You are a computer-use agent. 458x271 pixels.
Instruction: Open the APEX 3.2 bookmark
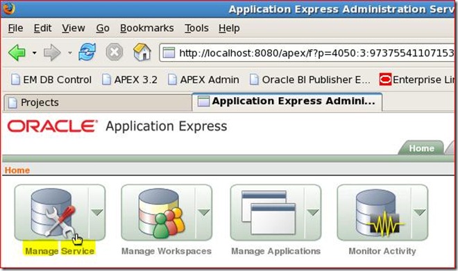[x=130, y=79]
